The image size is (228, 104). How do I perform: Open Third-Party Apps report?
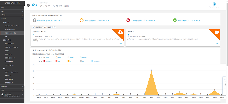point(9,65)
